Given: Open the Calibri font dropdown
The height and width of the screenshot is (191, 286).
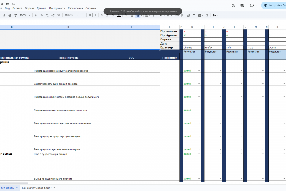Looking at the screenshot, I should pyautogui.click(x=72, y=15).
